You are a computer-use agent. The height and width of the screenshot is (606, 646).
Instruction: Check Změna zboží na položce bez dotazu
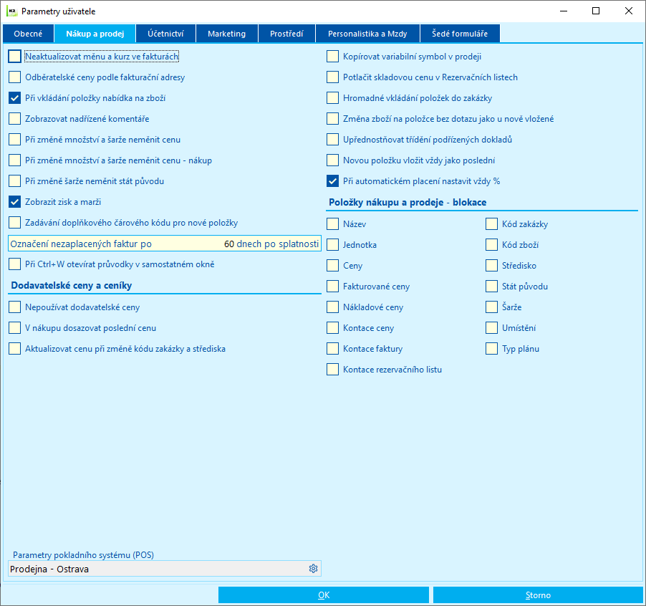332,119
